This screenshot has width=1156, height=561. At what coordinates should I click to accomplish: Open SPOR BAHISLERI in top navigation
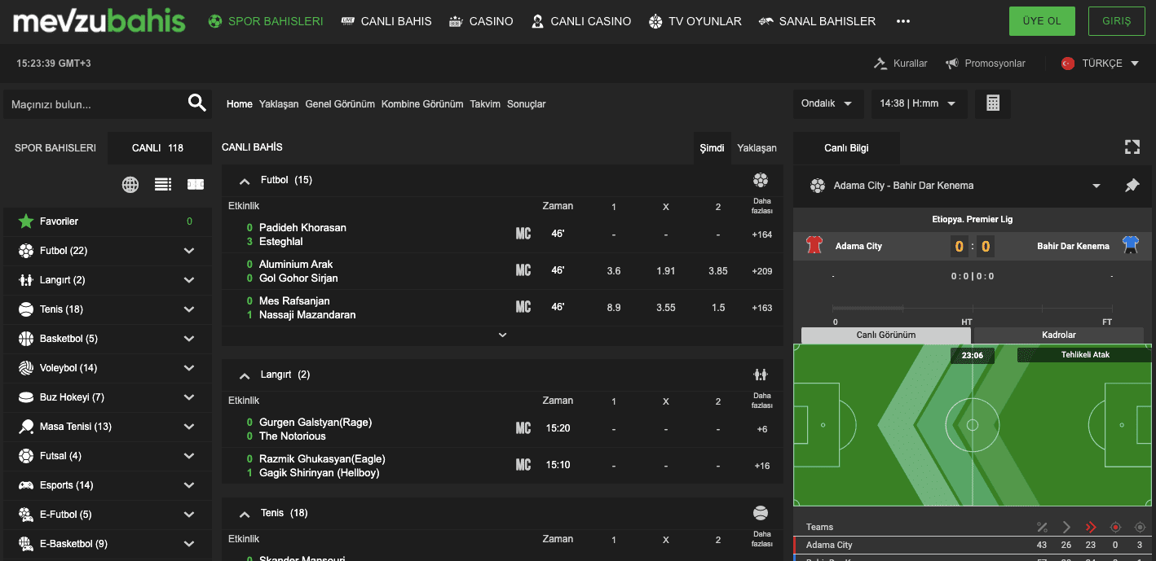266,22
